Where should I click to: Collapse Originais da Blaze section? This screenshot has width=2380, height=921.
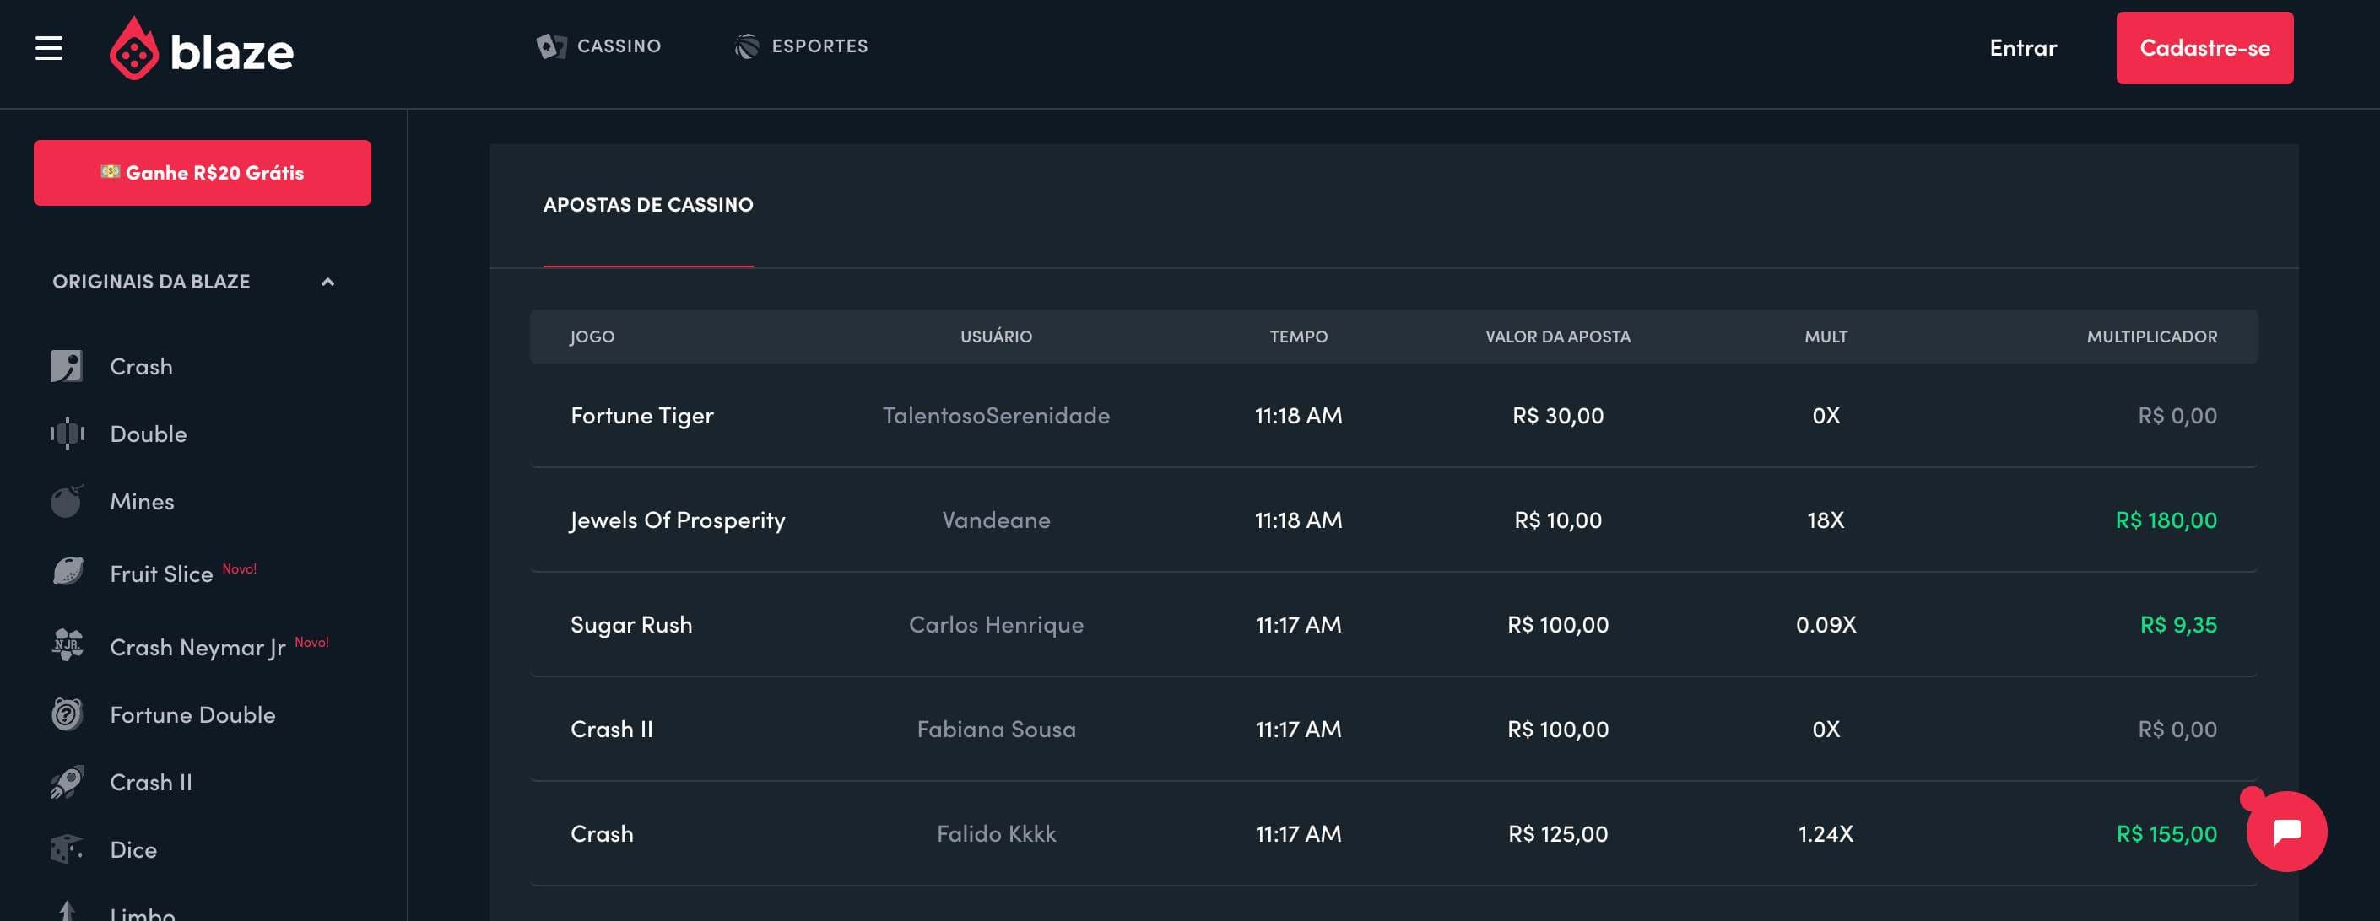click(327, 283)
